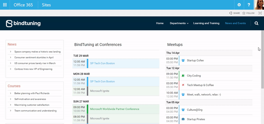This screenshot has width=264, height=124.
Task: Click the Meetups heading
Action: pyautogui.click(x=175, y=45)
